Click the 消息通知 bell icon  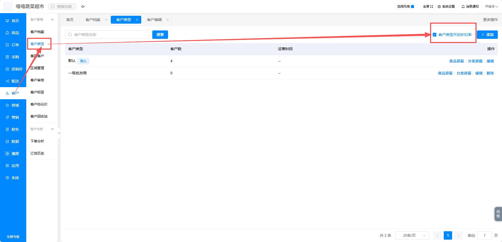click(x=463, y=7)
